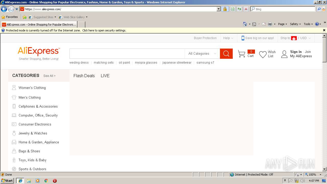The height and width of the screenshot is (184, 327).
Task: Switch to the Flash Deals tab
Action: click(84, 76)
